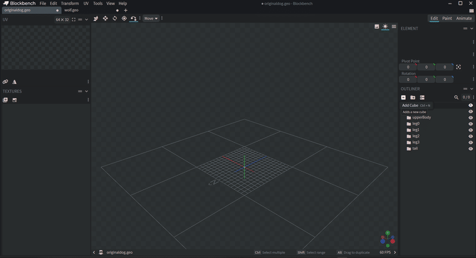Viewport: 476px width, 258px height.
Task: Switch to Paint mode
Action: click(447, 18)
